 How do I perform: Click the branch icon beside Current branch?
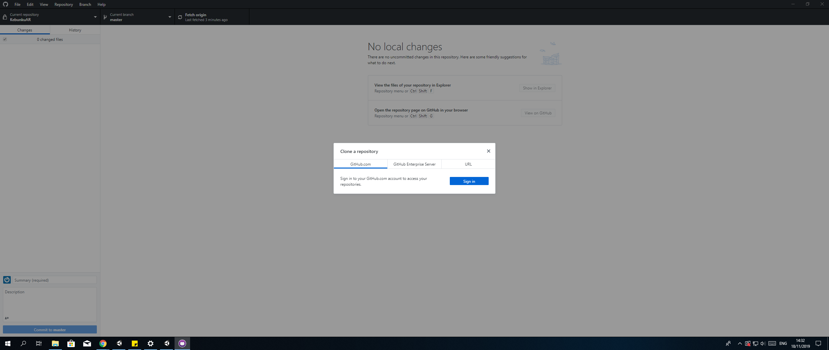pos(105,17)
